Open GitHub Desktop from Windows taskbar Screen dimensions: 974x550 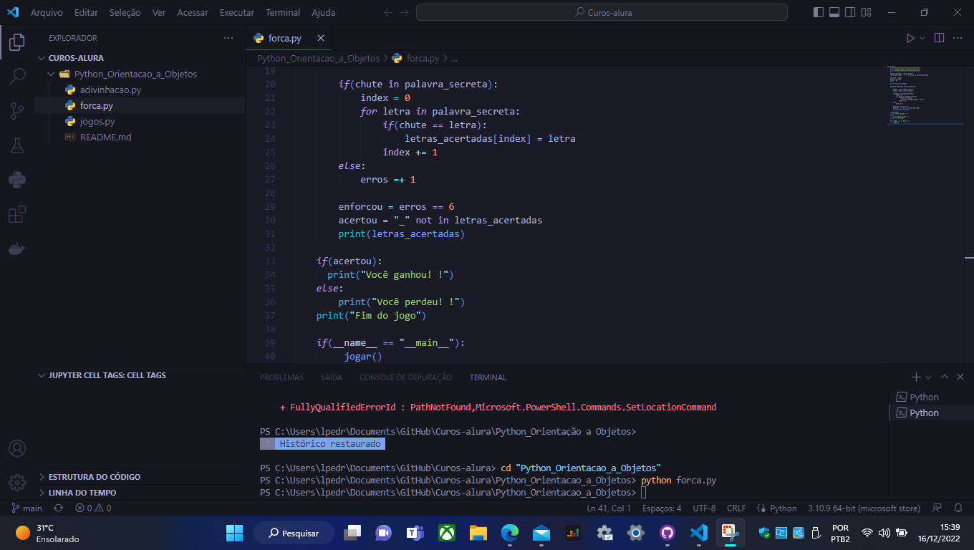[667, 533]
